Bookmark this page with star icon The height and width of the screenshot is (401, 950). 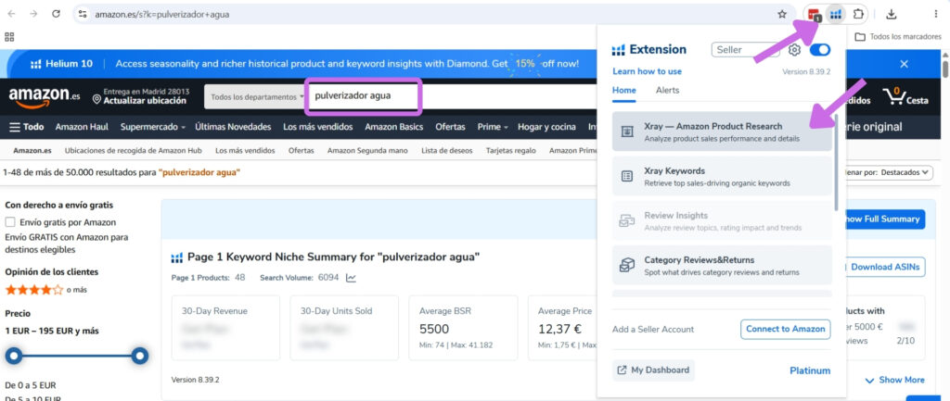[782, 14]
